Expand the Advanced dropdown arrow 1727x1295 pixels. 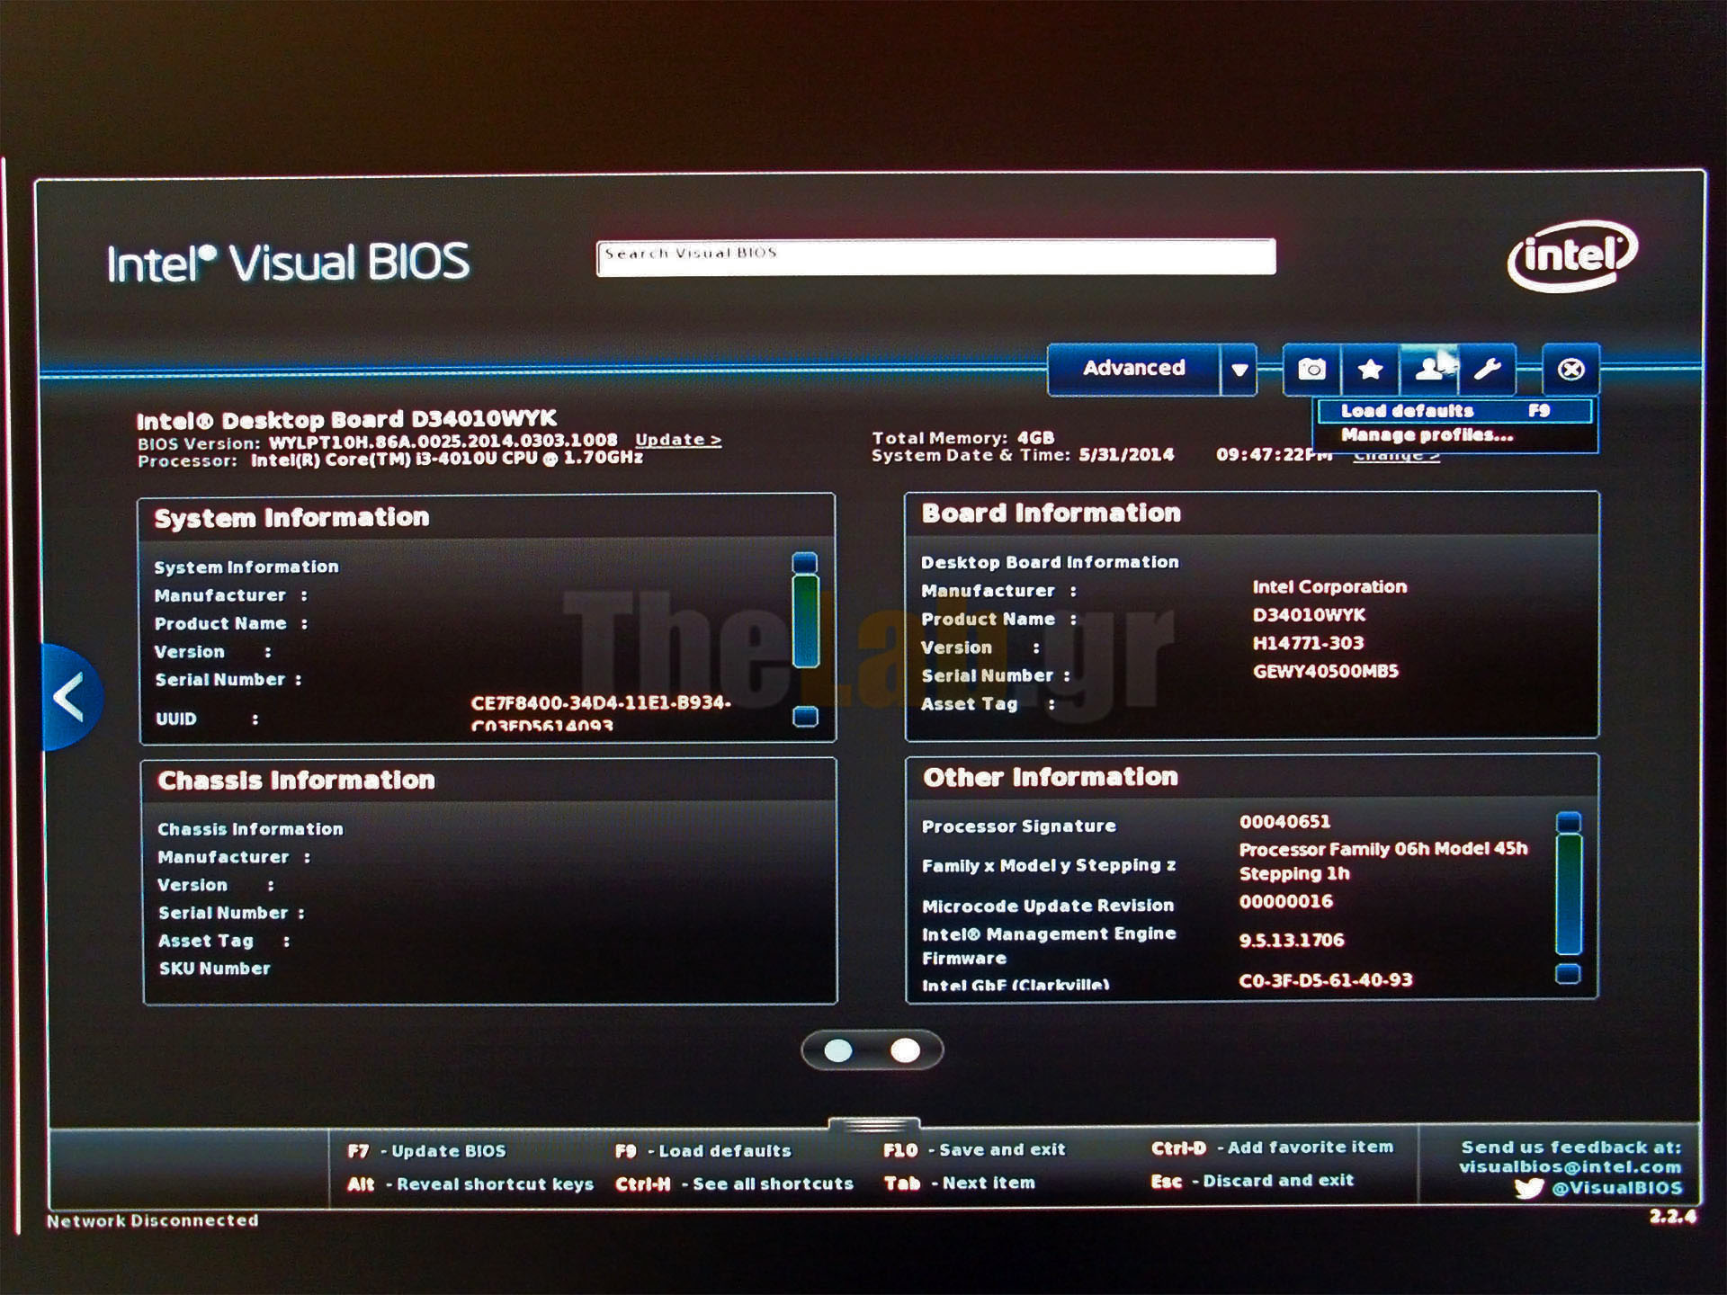(1239, 370)
